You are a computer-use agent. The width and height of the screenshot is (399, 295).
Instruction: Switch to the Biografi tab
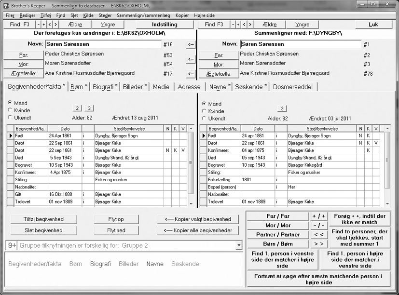click(105, 87)
